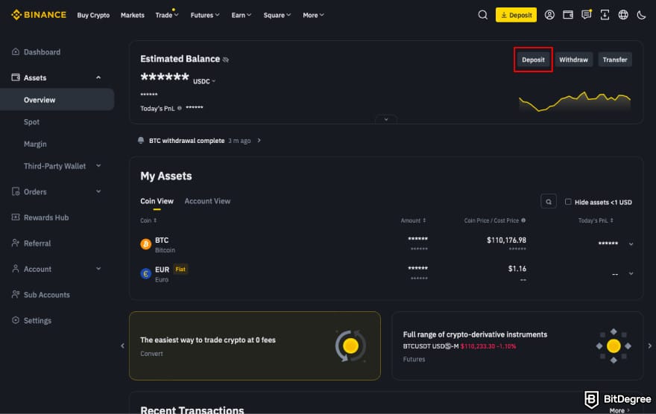
Task: Click the Binance logo
Action: (x=39, y=15)
